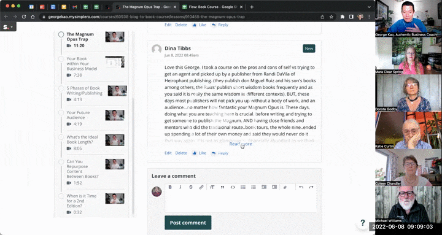Screen dimensions: 442x235
Task: Toggle completion circle for When is it Time for 2nd Edition
Action: point(61,196)
